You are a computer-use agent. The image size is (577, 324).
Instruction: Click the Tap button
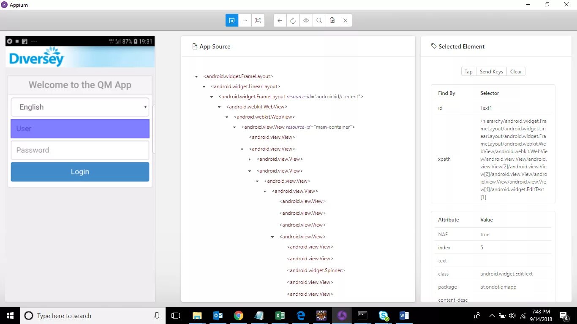point(468,72)
